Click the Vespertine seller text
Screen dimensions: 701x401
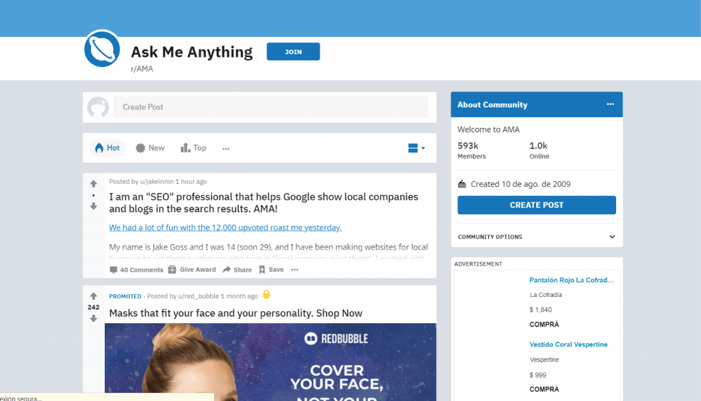click(544, 359)
